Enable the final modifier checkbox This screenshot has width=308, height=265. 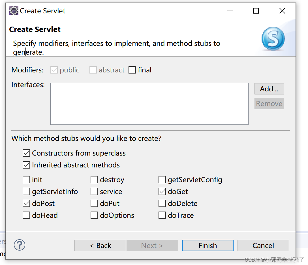coord(132,70)
